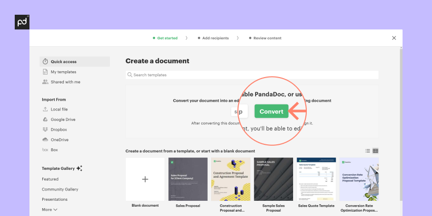Select the Blank document thumbnail
This screenshot has width=432, height=216.
tap(145, 179)
